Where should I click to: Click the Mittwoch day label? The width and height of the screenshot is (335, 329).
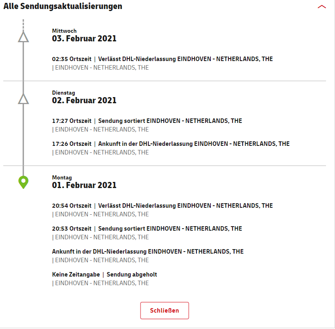[x=64, y=31]
